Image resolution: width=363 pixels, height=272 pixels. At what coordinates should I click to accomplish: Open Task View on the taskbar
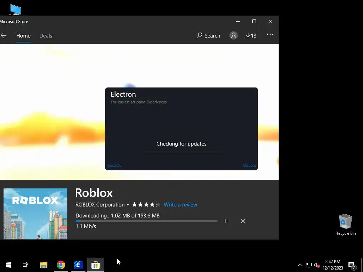pyautogui.click(x=26, y=265)
